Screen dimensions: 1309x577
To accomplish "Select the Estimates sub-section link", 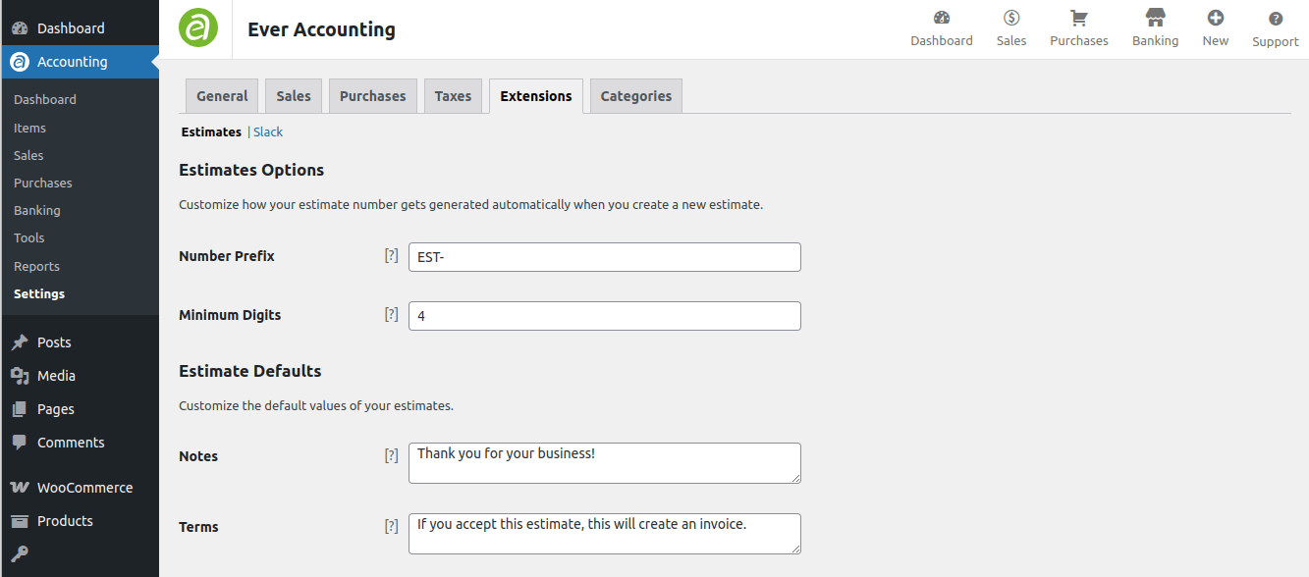I will pos(211,131).
